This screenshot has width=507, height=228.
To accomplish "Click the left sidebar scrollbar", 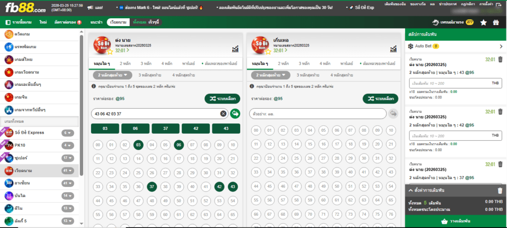I will [x=82, y=105].
